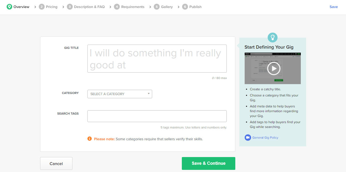Viewport: 346px width, 172px height.
Task: Click the 'Create a catchy title.' tip
Action: [x=266, y=89]
